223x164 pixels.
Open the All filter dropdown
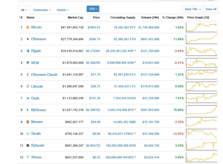(24, 10)
